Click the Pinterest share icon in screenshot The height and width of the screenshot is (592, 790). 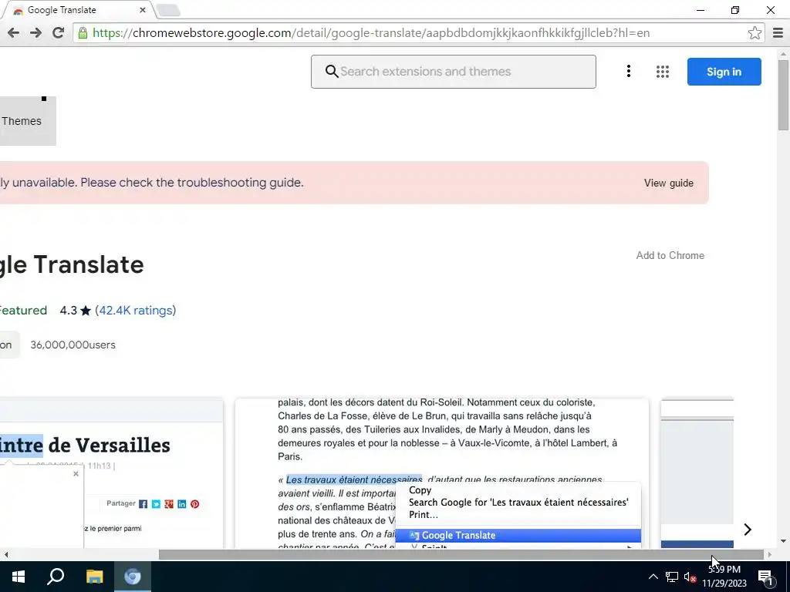point(195,504)
